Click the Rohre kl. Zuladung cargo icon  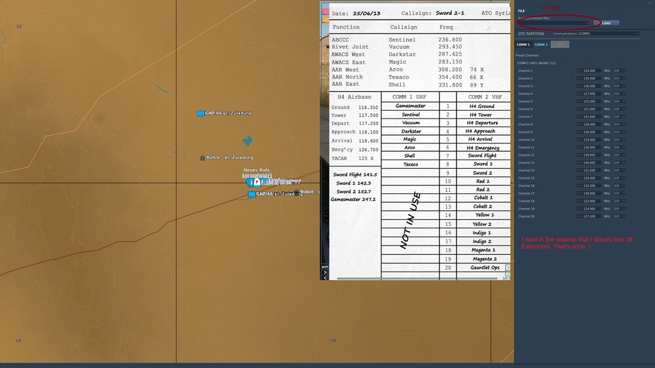click(202, 158)
